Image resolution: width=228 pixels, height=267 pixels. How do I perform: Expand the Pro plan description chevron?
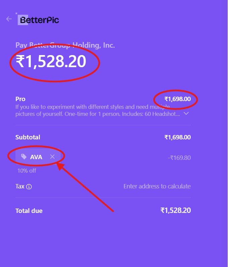coord(186,114)
